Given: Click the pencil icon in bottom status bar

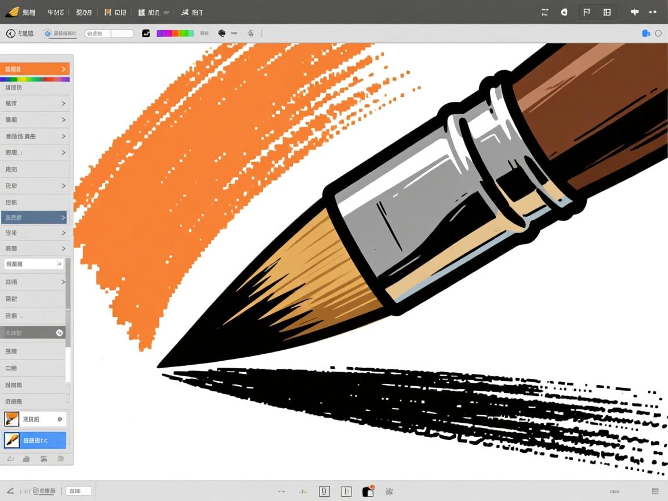Looking at the screenshot, I should (x=10, y=491).
